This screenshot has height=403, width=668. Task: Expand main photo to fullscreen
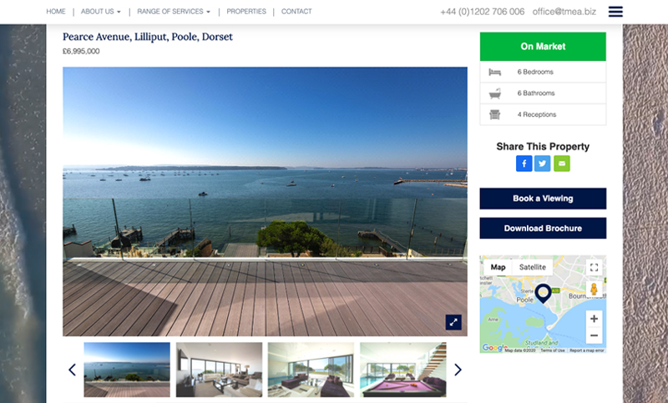[x=453, y=322]
